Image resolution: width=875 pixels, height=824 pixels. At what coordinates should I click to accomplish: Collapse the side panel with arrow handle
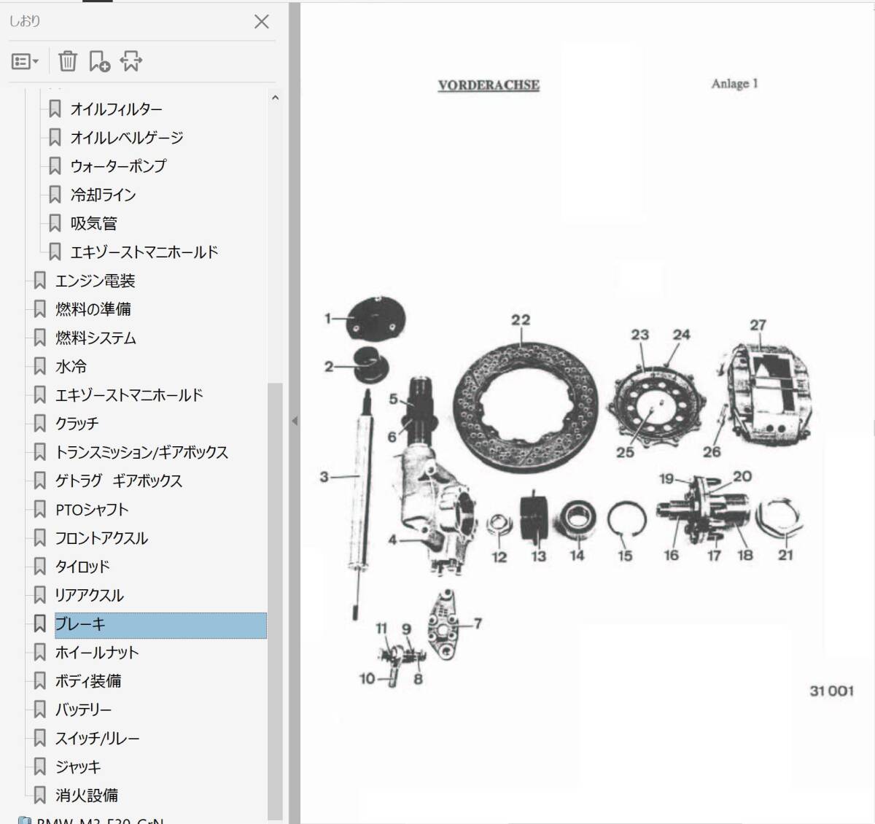(295, 421)
